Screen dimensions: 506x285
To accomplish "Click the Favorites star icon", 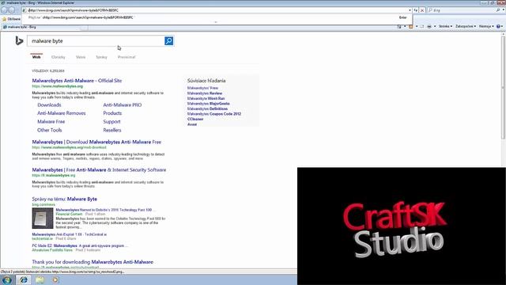I will pyautogui.click(x=4, y=19).
